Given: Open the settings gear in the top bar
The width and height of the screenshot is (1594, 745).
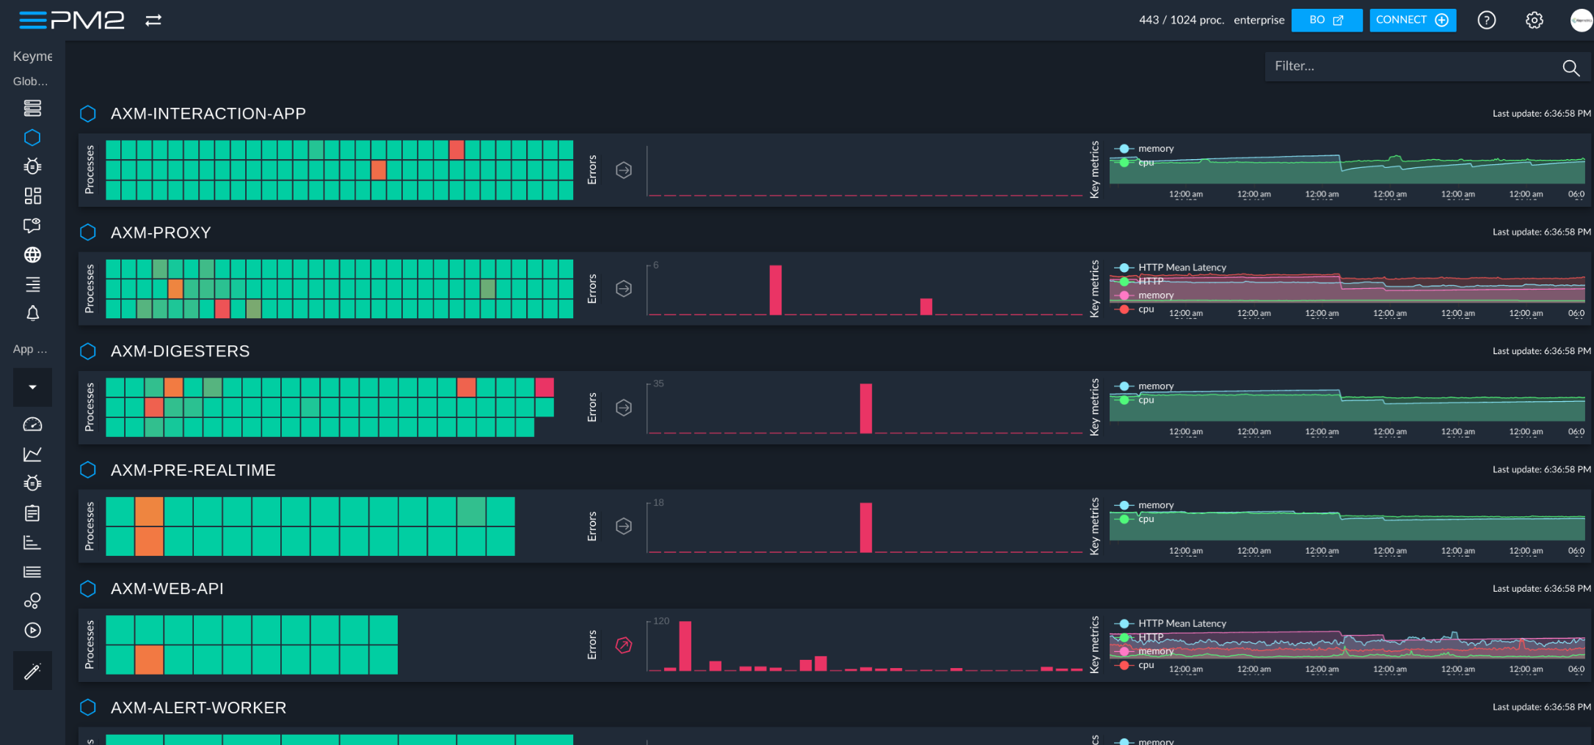Looking at the screenshot, I should click(1534, 20).
